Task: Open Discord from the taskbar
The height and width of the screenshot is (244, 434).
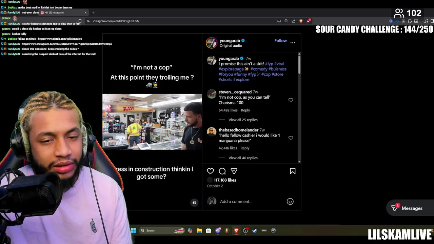Action: 218,230
